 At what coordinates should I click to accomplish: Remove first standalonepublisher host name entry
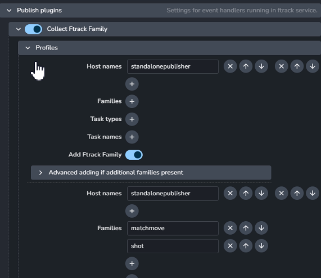230,66
